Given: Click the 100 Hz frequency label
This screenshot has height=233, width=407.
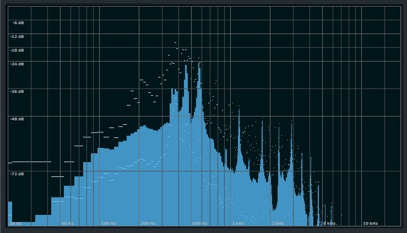Looking at the screenshot, I should [108, 223].
